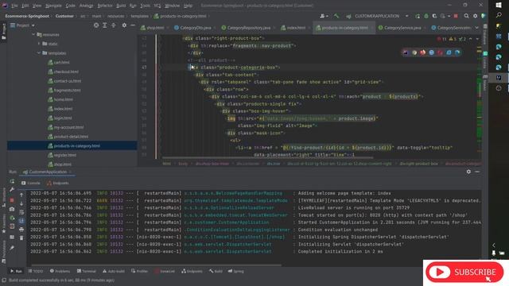Open the VCS menu
Screen dimensions: 509x286
pyautogui.click(x=157, y=6)
